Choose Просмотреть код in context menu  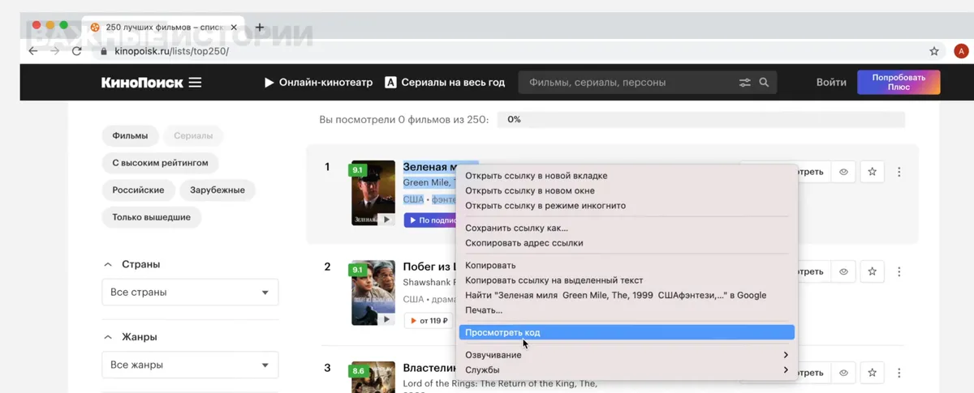click(627, 332)
